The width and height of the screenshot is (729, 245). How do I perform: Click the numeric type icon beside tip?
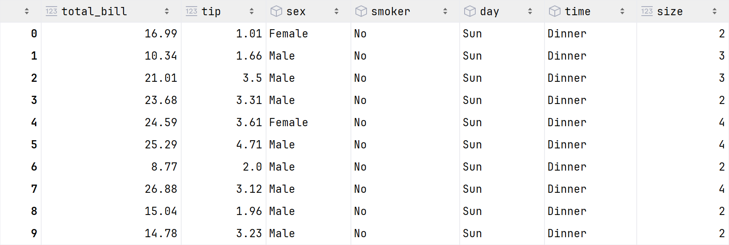[192, 12]
